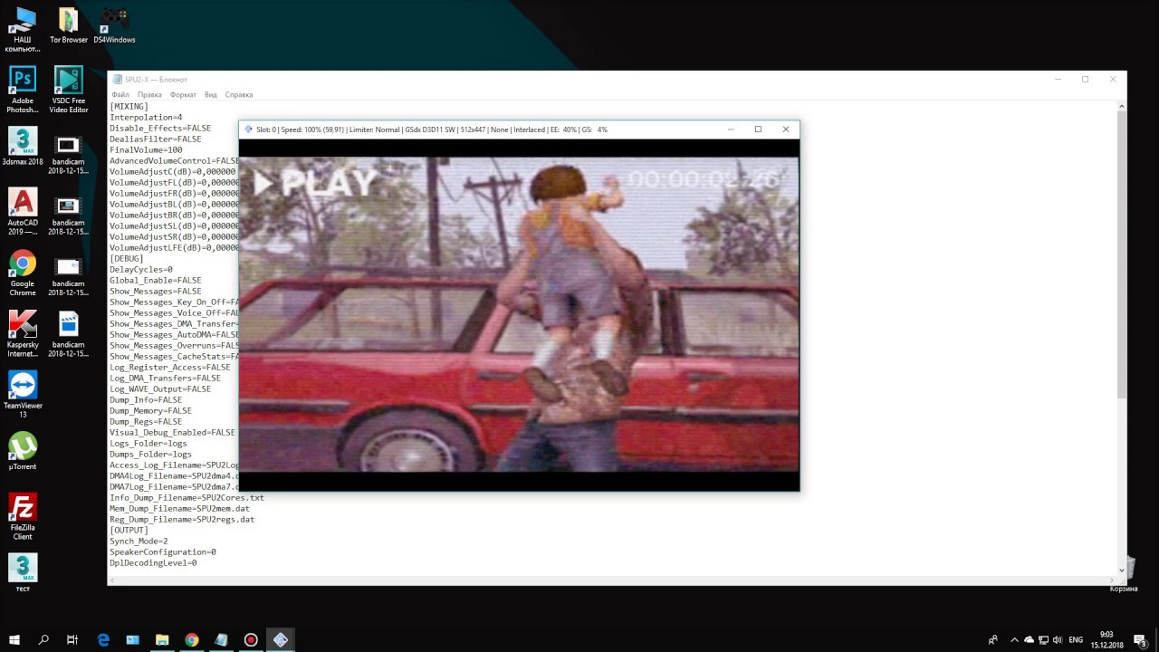Select the FileZilla Client desktop icon

tap(22, 517)
